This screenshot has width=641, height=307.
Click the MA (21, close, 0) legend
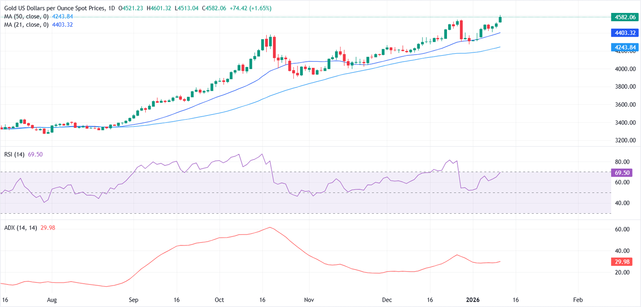pos(25,25)
